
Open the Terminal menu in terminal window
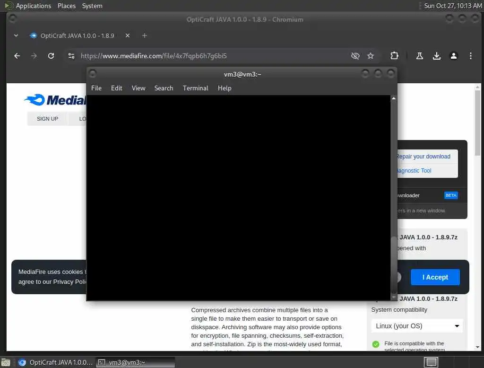point(195,88)
